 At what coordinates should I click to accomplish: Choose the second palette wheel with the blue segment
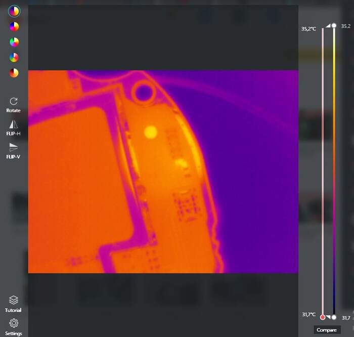14,27
